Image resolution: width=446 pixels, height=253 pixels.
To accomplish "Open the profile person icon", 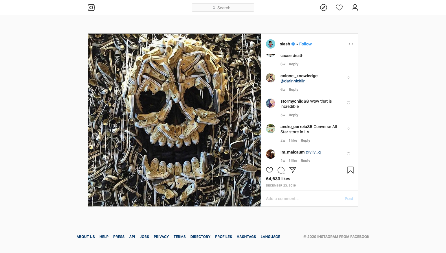I will (355, 8).
